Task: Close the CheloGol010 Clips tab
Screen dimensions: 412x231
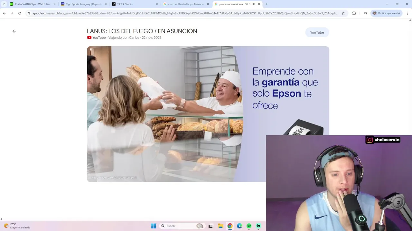Action: [x=54, y=4]
